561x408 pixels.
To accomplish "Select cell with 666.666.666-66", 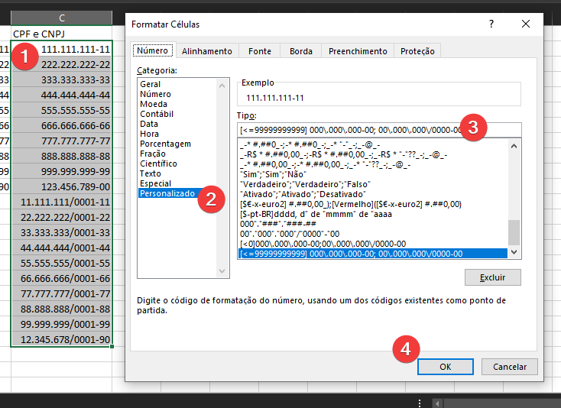I will pyautogui.click(x=62, y=126).
